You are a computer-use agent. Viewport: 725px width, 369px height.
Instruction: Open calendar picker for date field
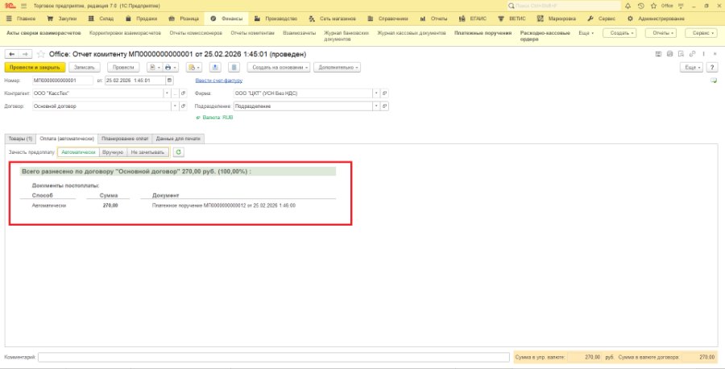[x=170, y=81]
